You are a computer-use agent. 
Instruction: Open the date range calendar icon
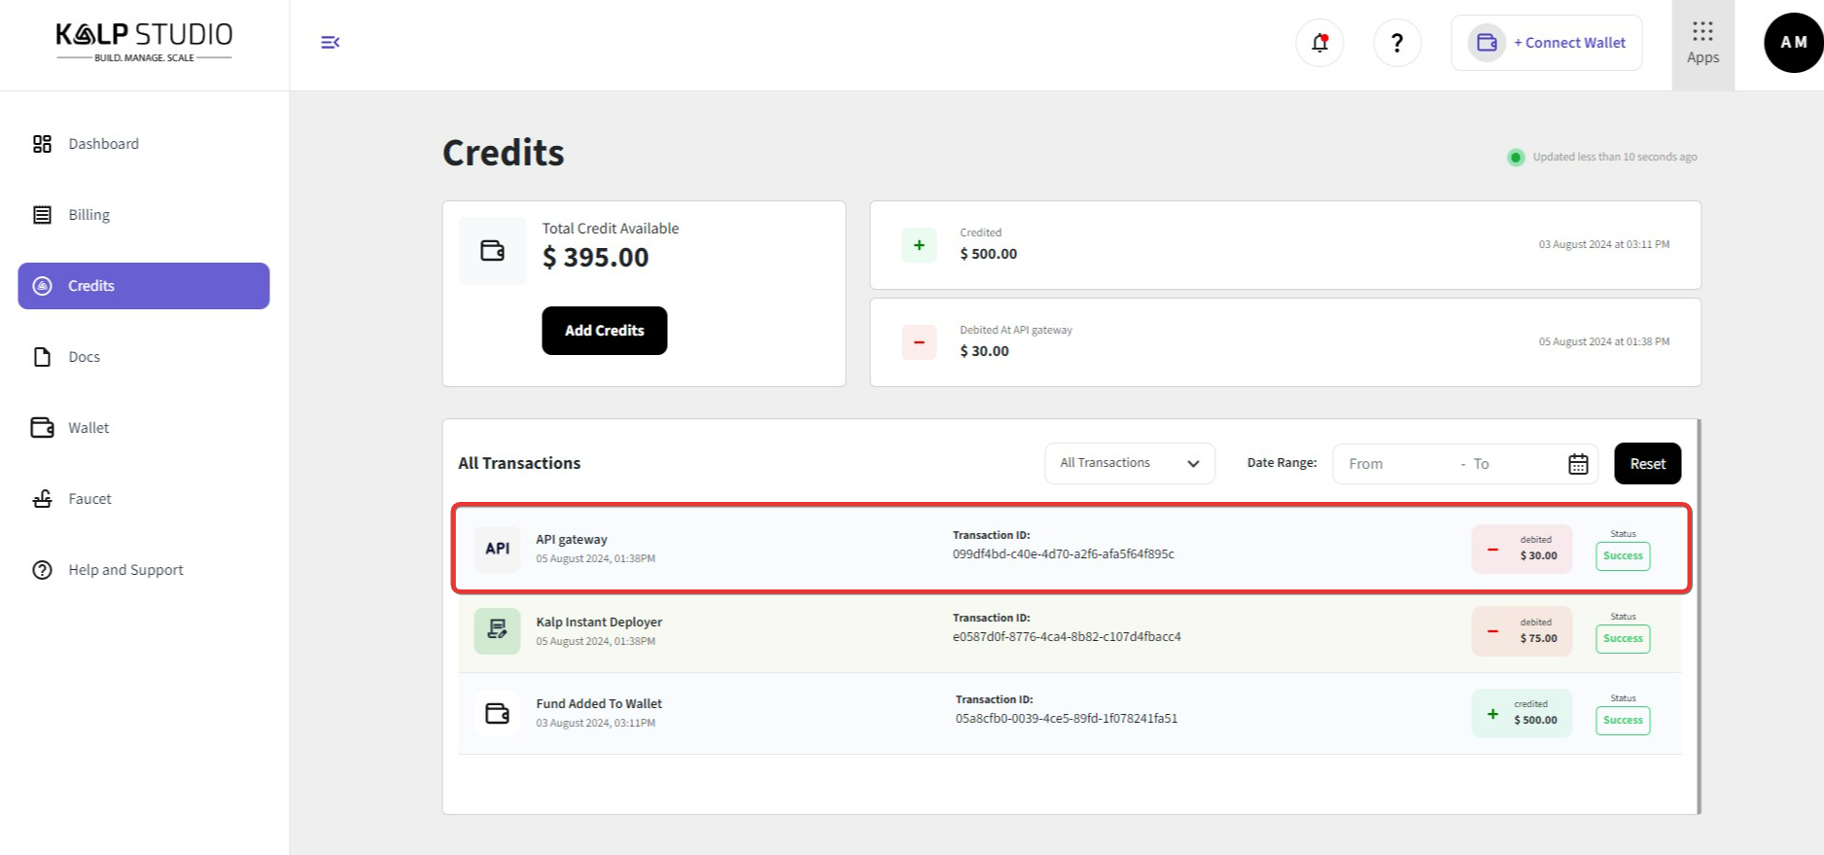(x=1578, y=464)
